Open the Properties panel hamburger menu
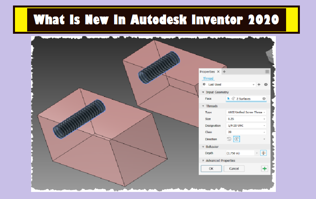Image resolution: width=316 pixels, height=199 pixels. [x=267, y=72]
